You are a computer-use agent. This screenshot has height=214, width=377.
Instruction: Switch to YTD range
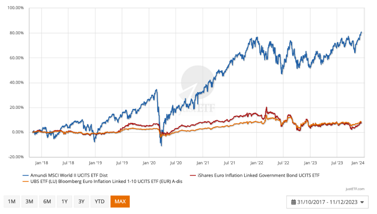[x=99, y=201]
